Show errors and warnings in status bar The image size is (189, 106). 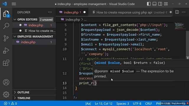10,103
